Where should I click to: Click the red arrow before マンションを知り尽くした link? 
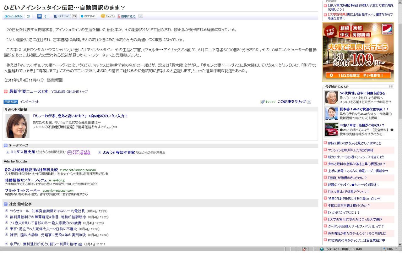coord(325,150)
